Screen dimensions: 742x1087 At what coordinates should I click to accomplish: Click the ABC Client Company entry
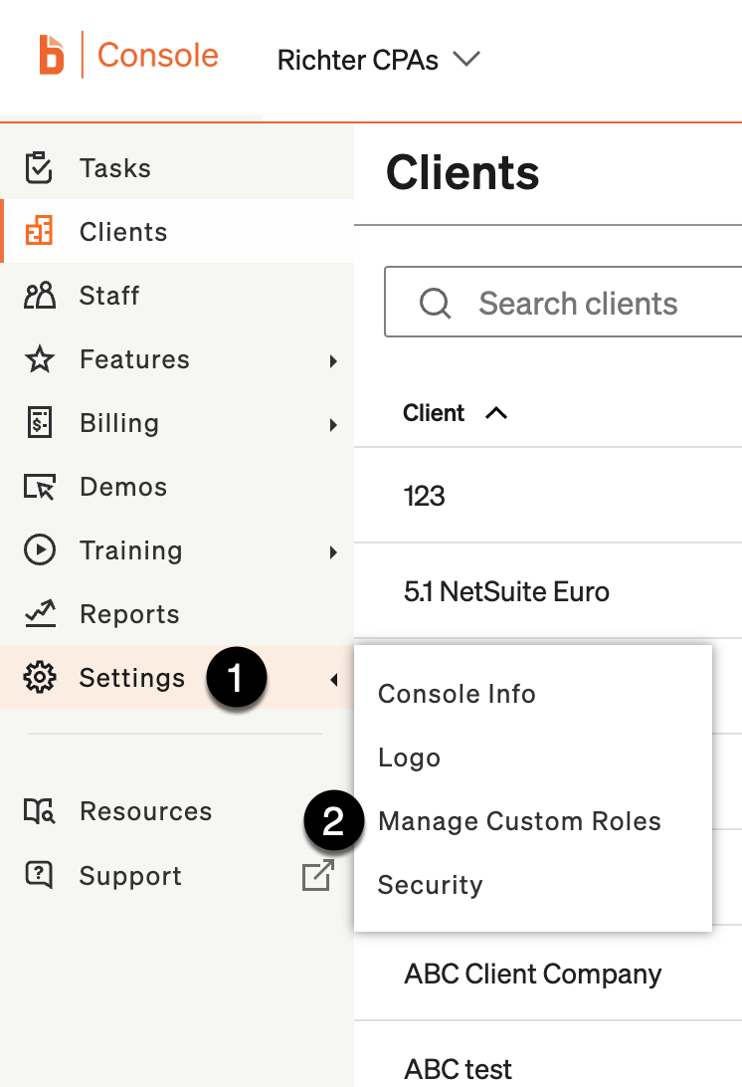533,974
